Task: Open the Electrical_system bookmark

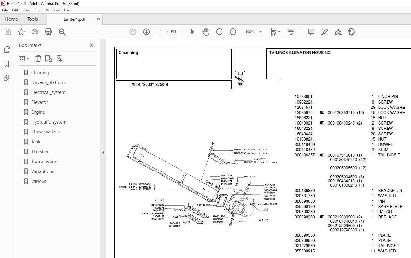Action: [48, 92]
